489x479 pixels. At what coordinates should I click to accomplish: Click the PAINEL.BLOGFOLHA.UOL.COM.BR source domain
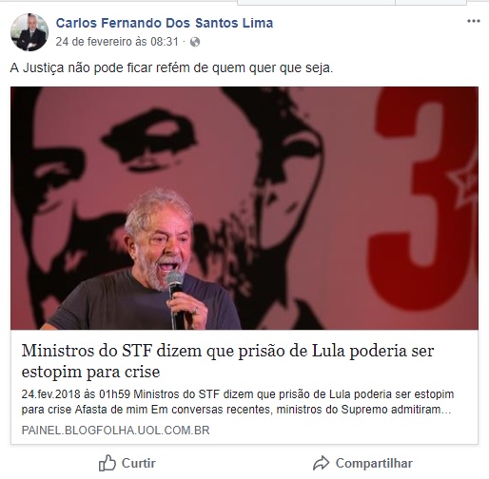click(x=115, y=431)
